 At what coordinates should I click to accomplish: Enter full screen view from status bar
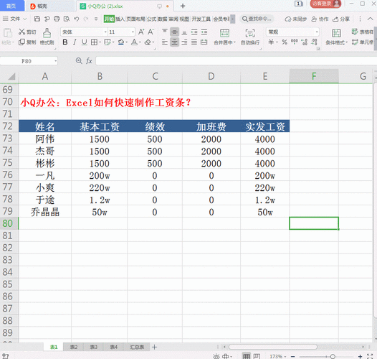coord(370,356)
